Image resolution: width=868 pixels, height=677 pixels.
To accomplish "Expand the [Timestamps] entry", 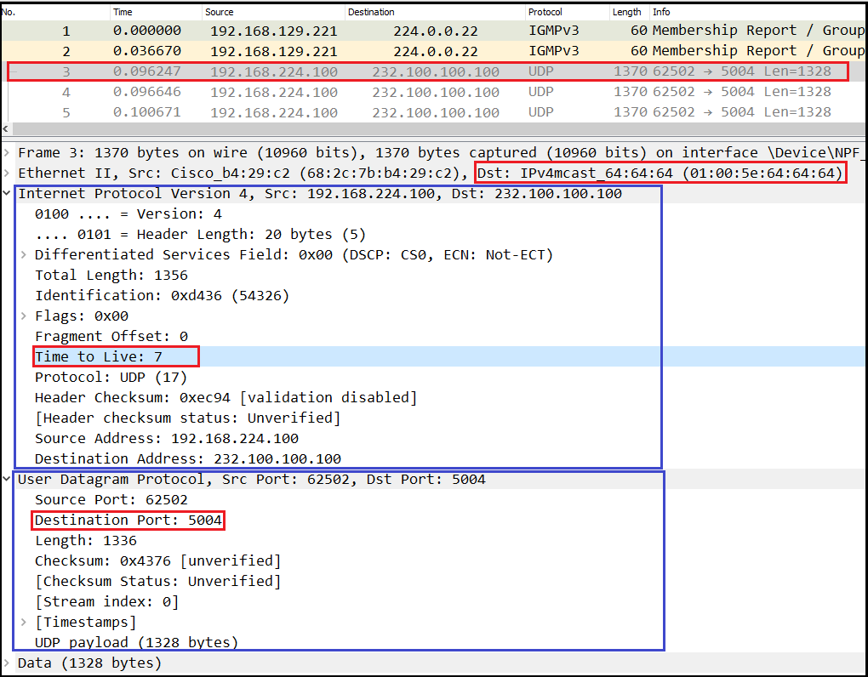I will 25,623.
